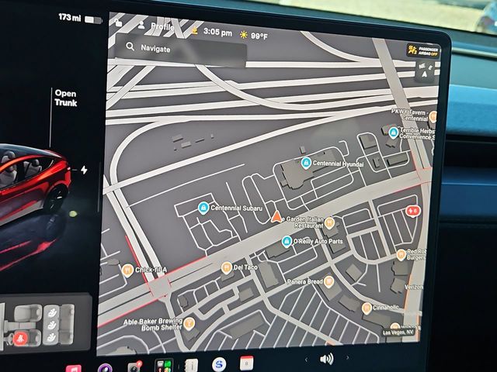Open the blue S app in dock
Viewport: 497px width, 372px height.
coord(219,364)
